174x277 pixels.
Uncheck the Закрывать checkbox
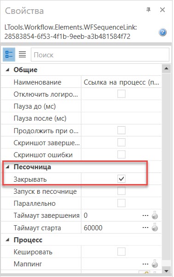(x=122, y=179)
